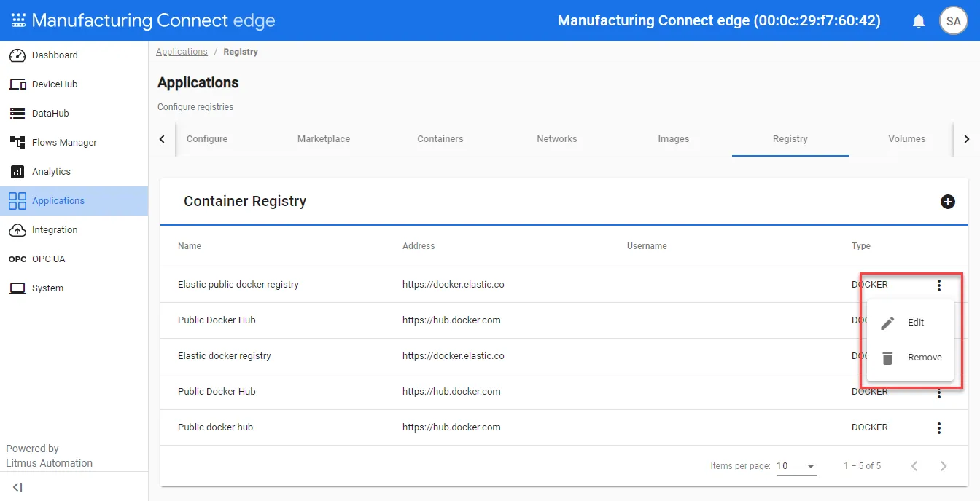Screen dimensions: 980x501
Task: Open the notifications bell
Action: pos(919,21)
